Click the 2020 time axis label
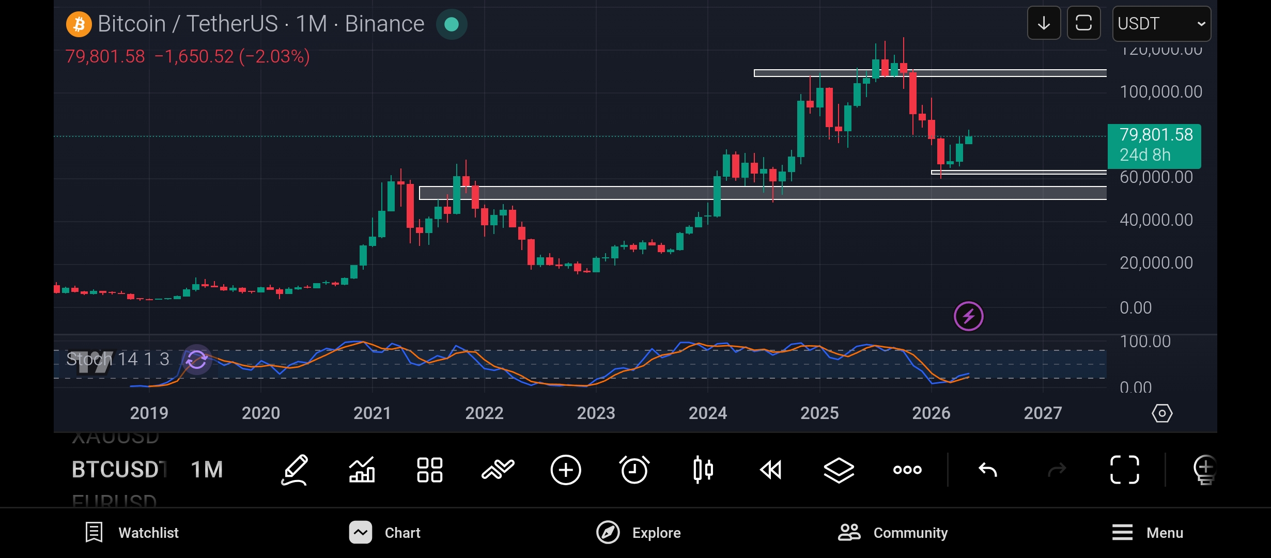Image resolution: width=1271 pixels, height=558 pixels. [261, 413]
